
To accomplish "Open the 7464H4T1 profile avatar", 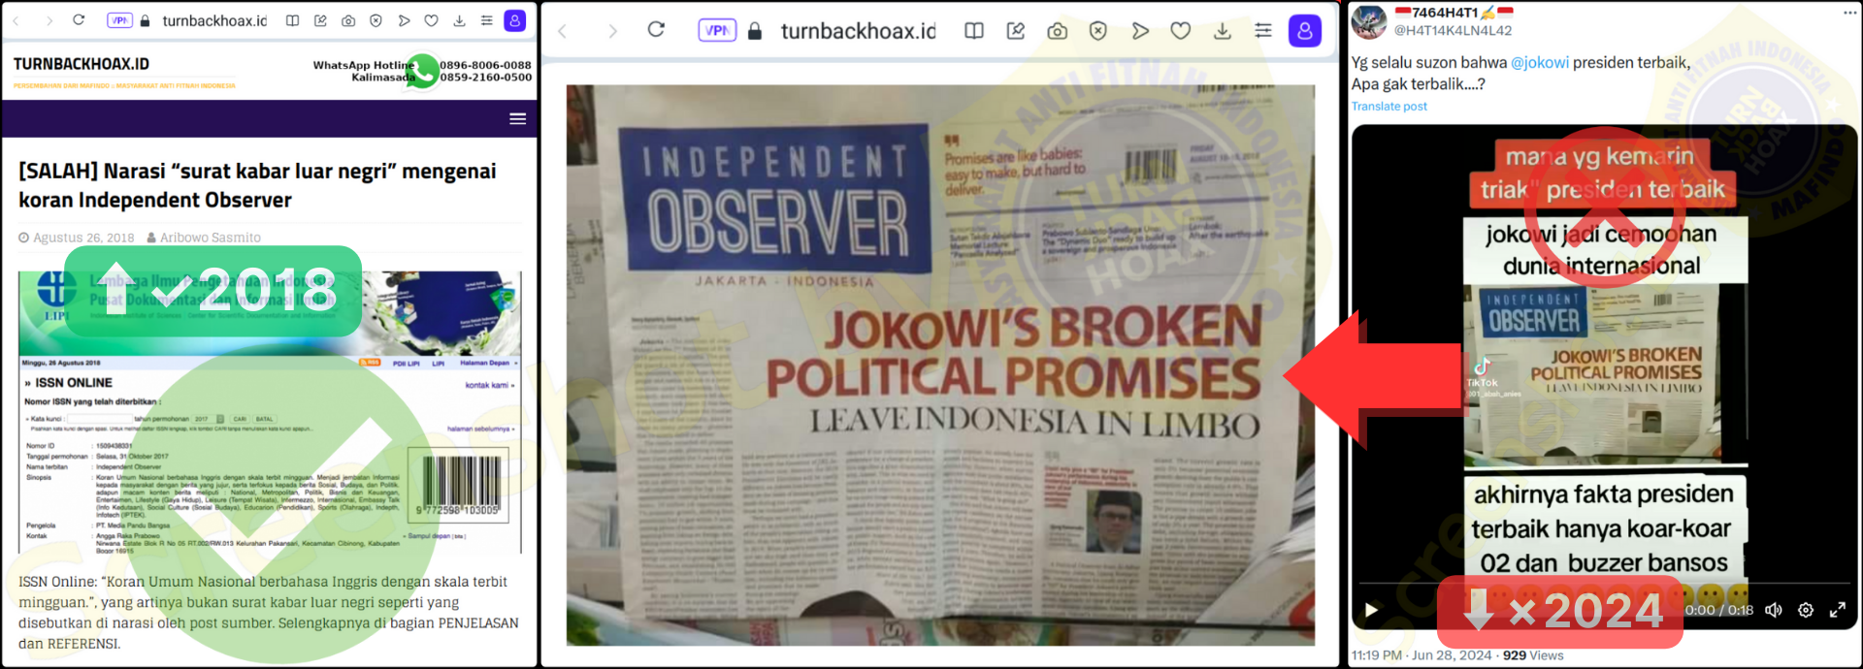I will pos(1369,21).
